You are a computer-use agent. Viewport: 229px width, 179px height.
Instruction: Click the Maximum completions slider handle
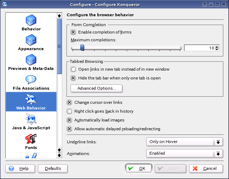tap(82, 48)
